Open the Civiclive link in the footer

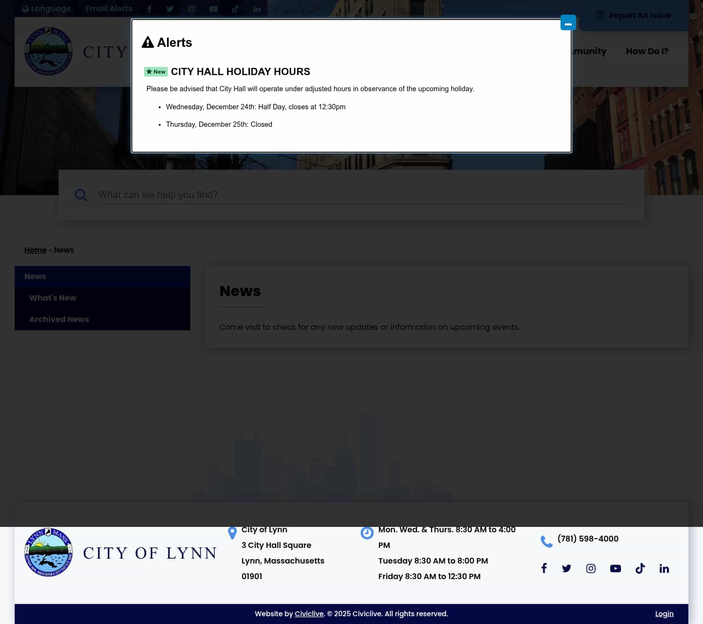click(x=309, y=614)
